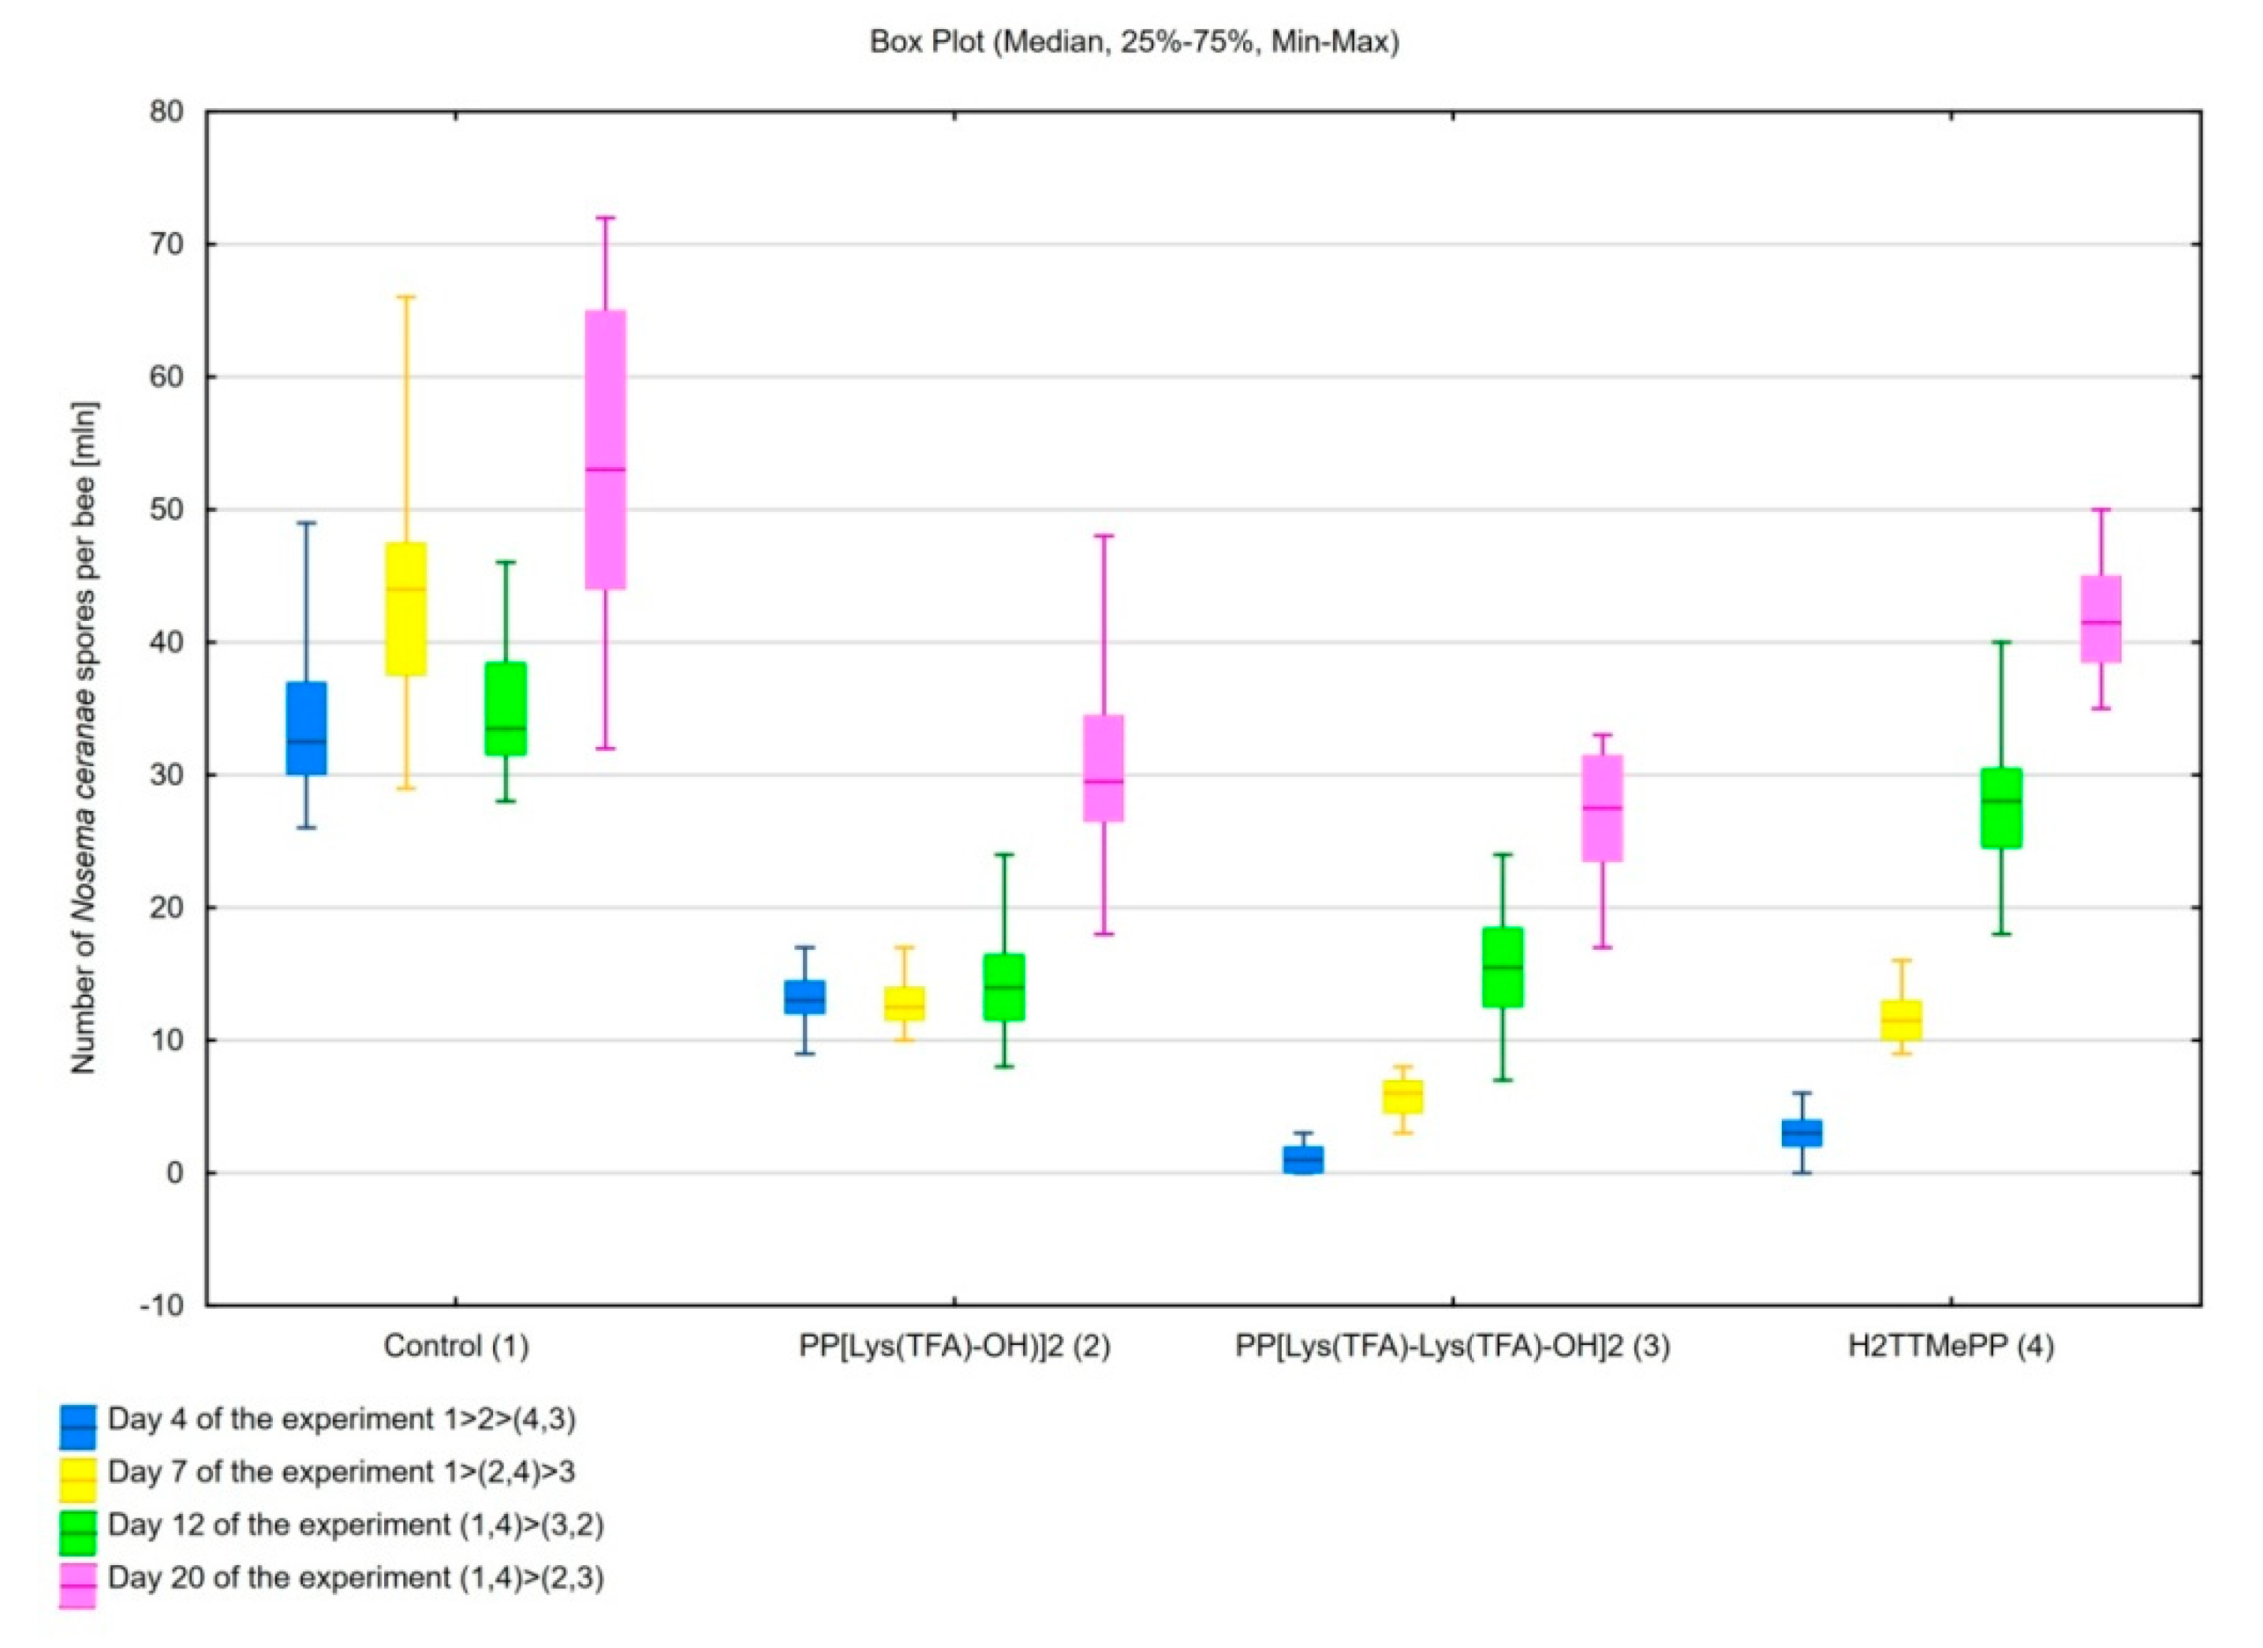Viewport: 2263px width, 1648px height.
Task: Click the blue Day 4 legend swatch
Action: tap(78, 1426)
